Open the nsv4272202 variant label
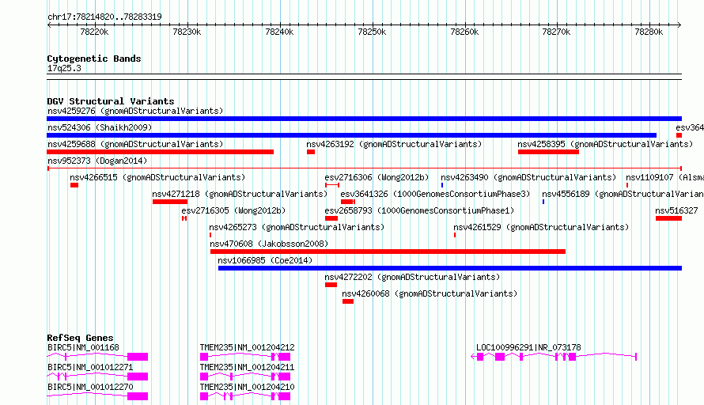 pos(412,277)
